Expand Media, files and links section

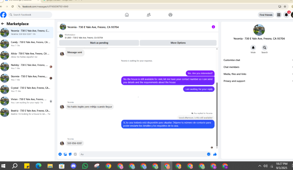[x=258, y=74]
